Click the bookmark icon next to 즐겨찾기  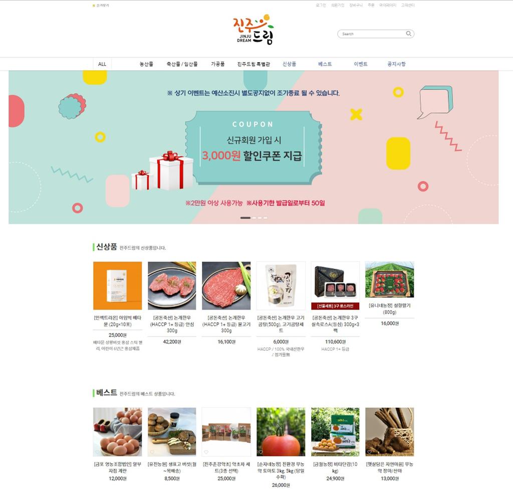(x=94, y=6)
